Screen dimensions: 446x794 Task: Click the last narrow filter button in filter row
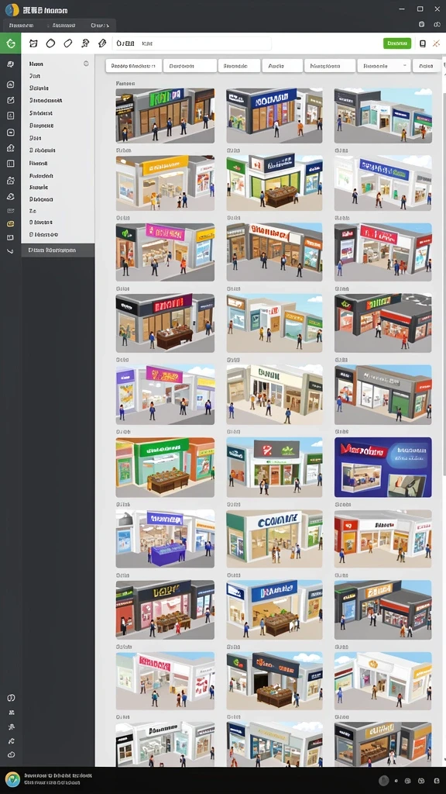click(x=427, y=66)
